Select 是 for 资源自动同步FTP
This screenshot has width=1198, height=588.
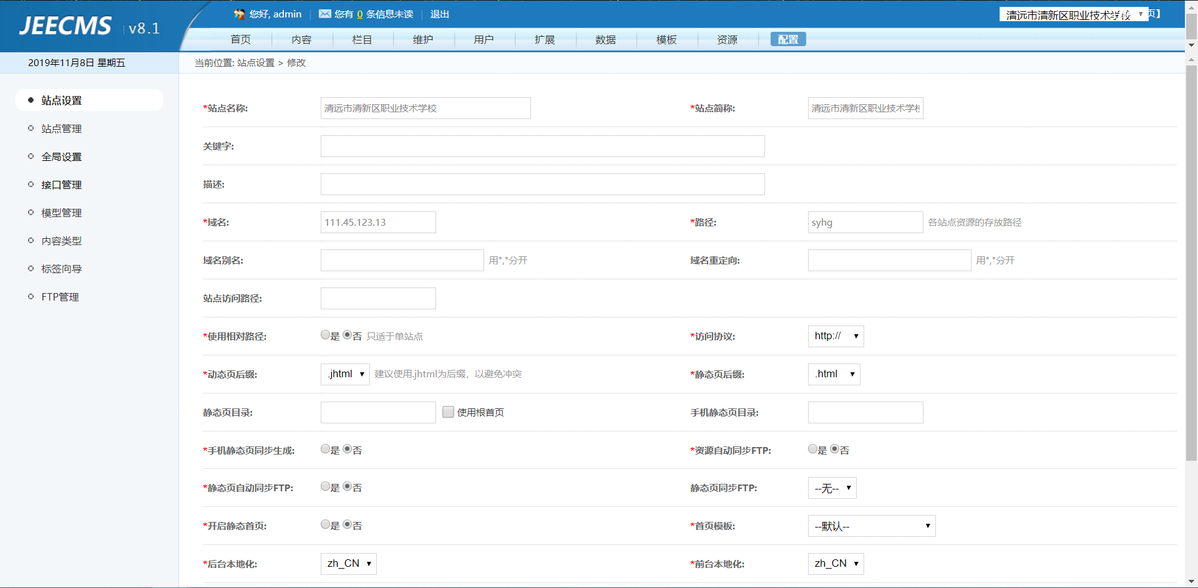[x=812, y=449]
